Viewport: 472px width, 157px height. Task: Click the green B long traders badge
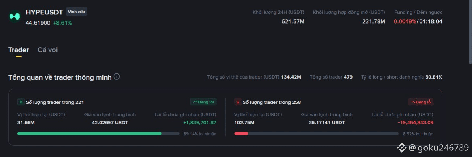[21, 102]
